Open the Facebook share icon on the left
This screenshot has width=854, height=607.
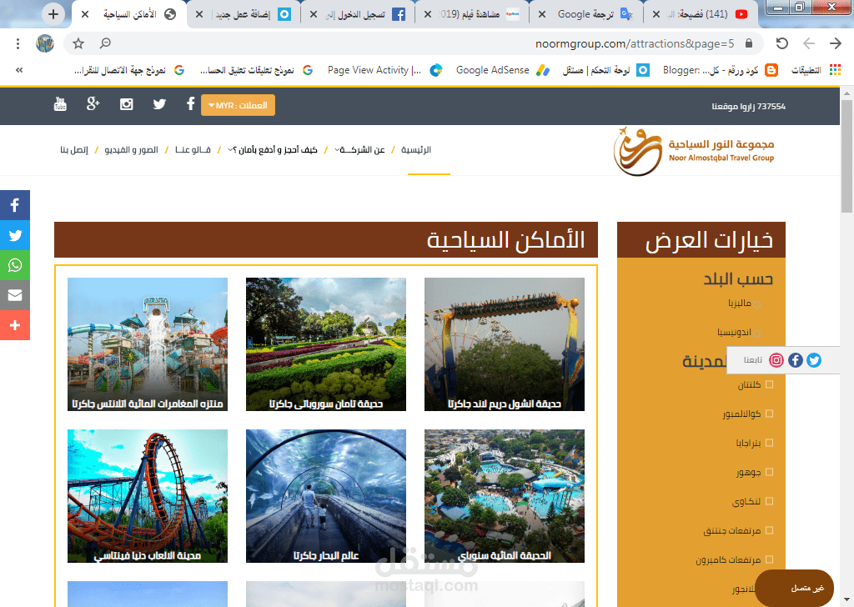click(14, 204)
